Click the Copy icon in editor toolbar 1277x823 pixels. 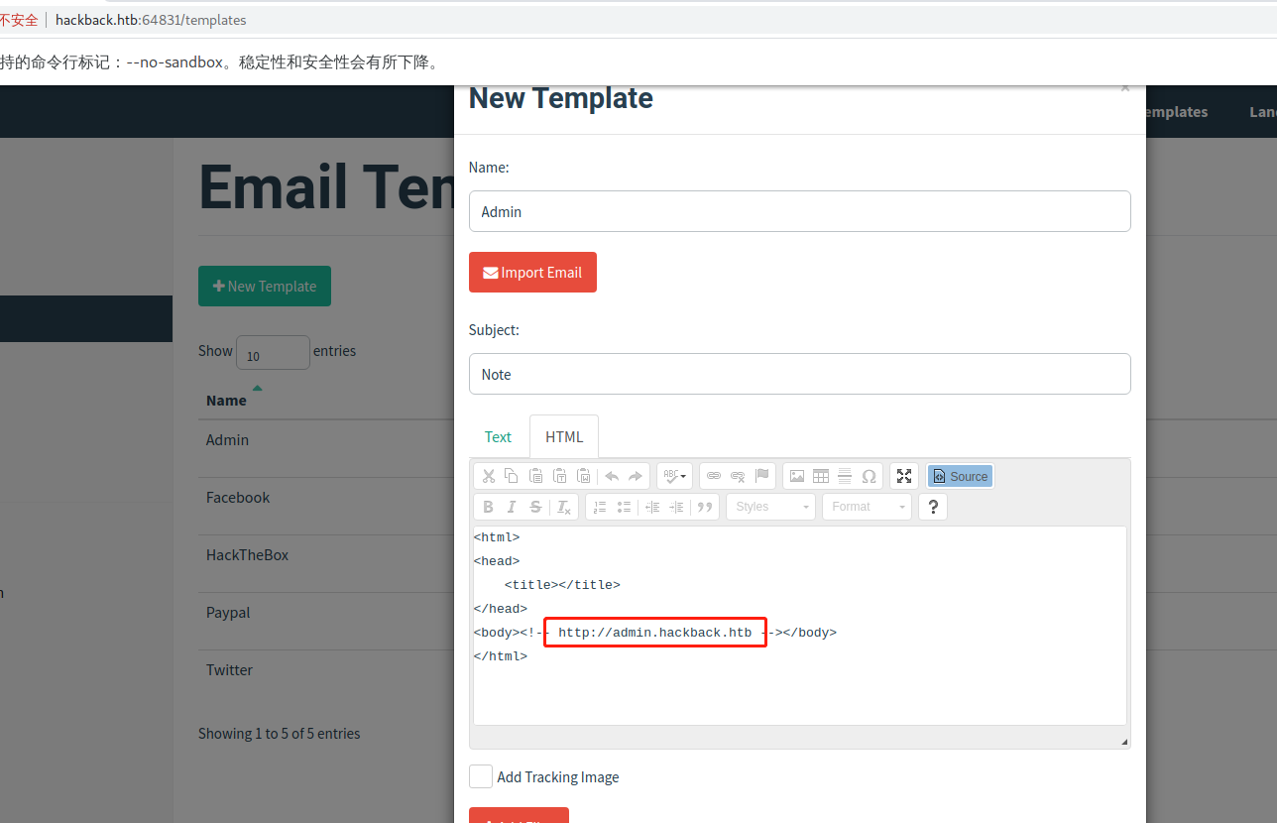(512, 476)
